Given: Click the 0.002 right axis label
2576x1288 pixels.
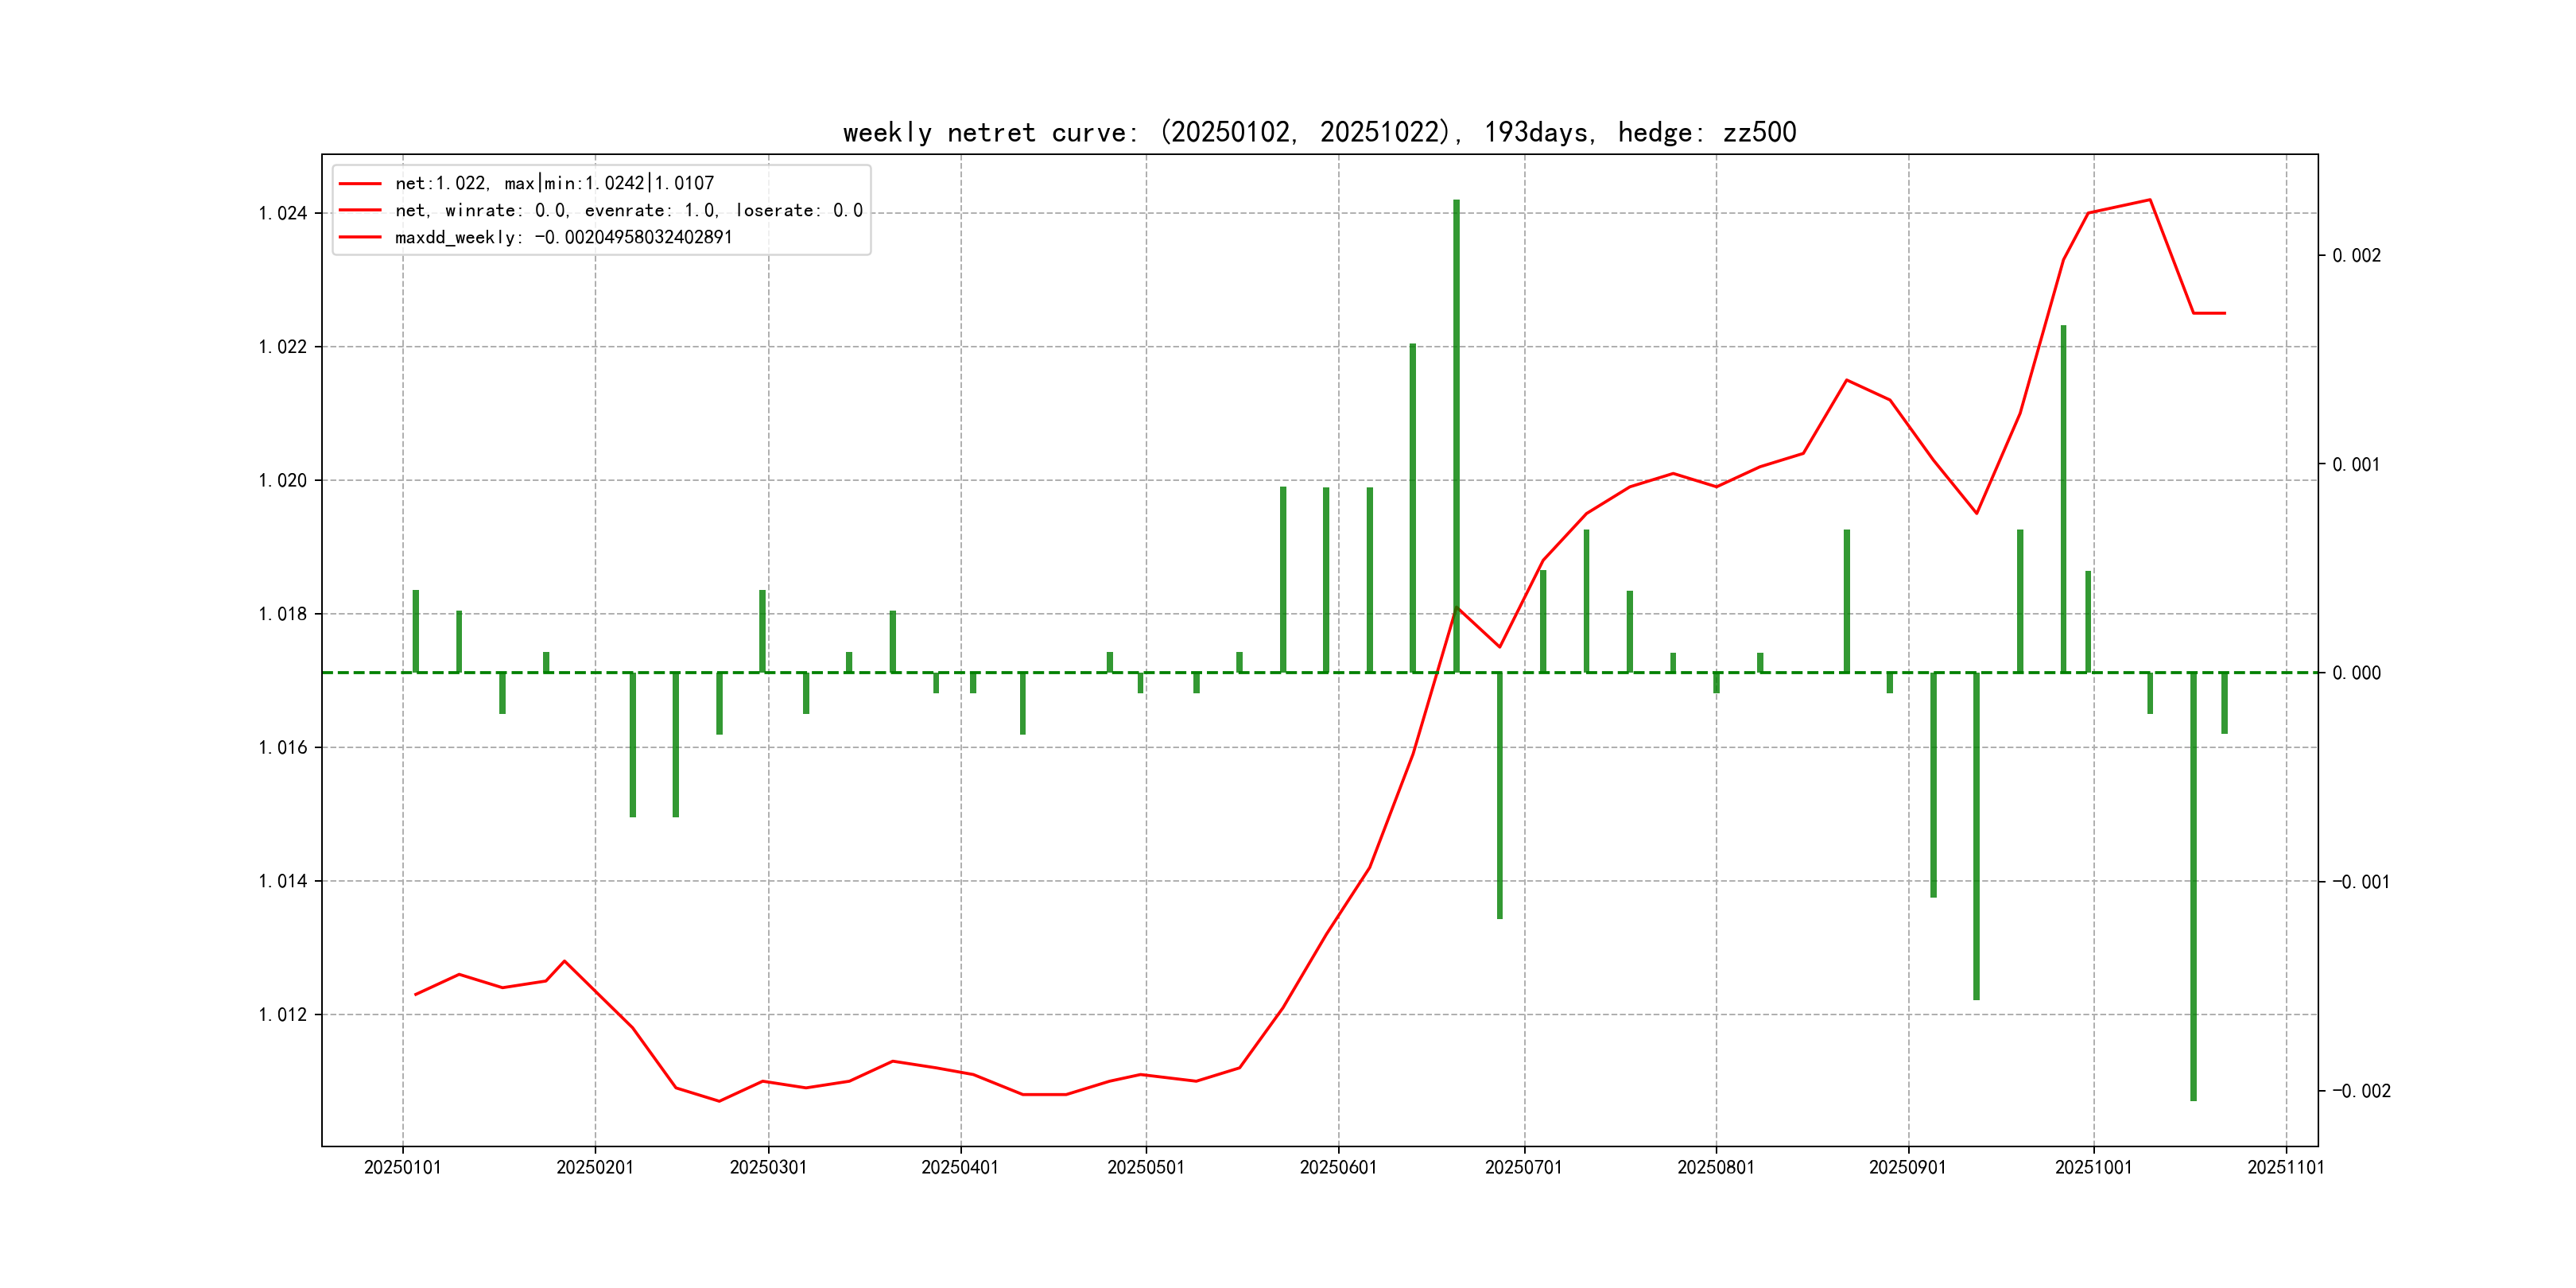Looking at the screenshot, I should click(x=2356, y=255).
